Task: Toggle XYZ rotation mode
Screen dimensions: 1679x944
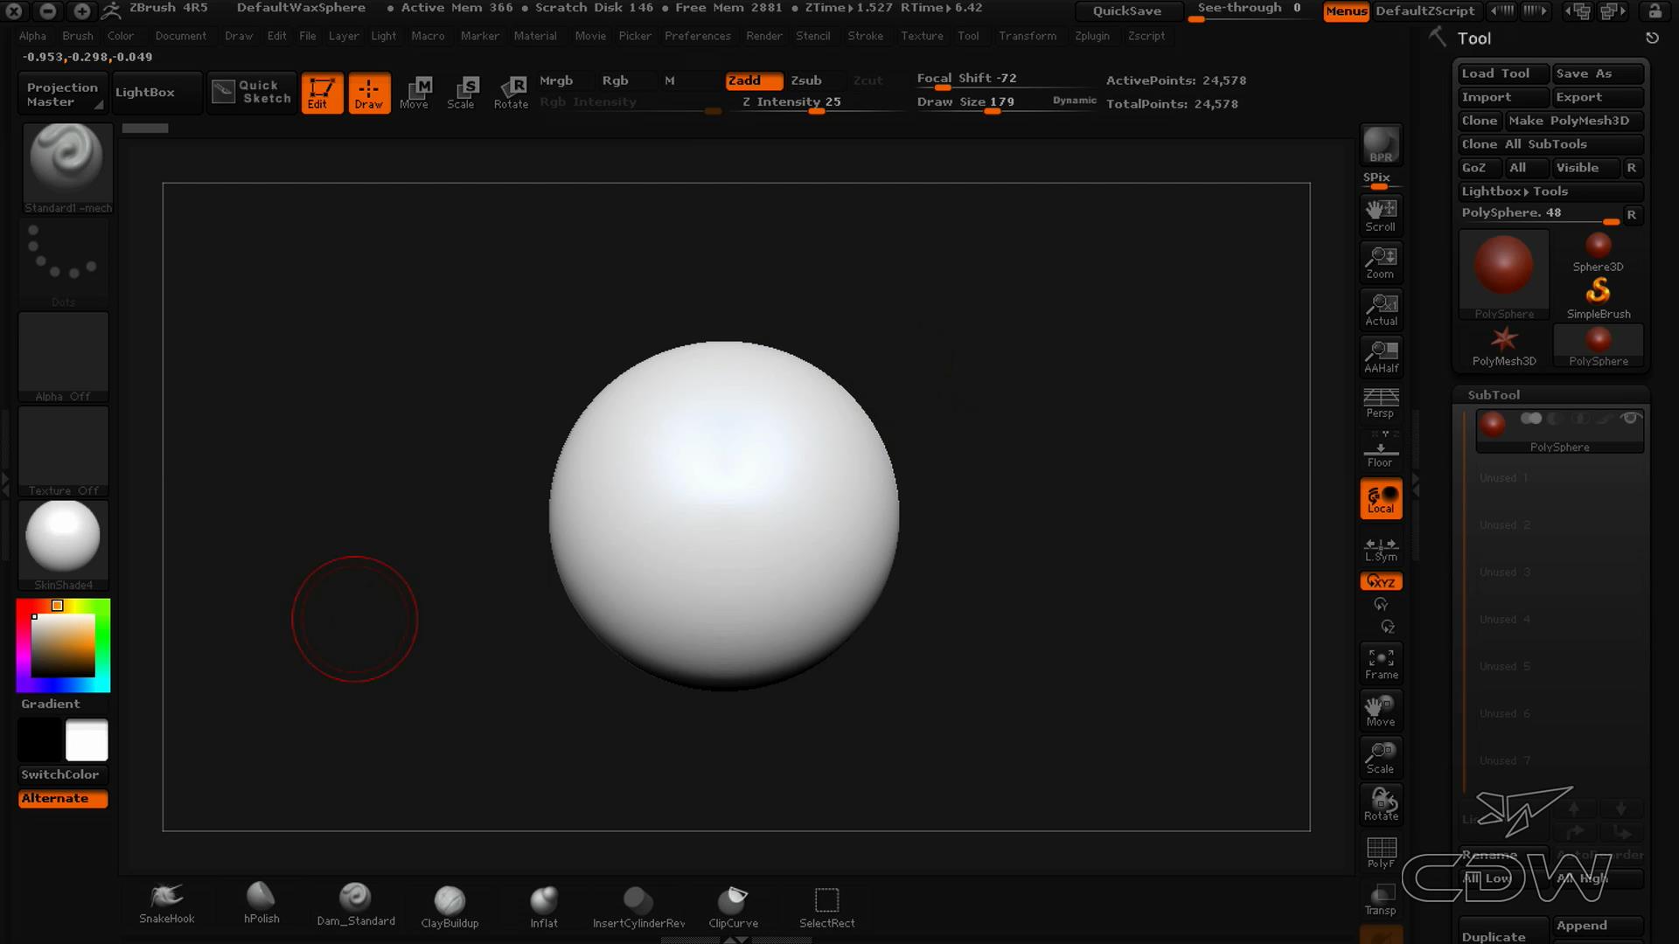Action: pos(1381,581)
